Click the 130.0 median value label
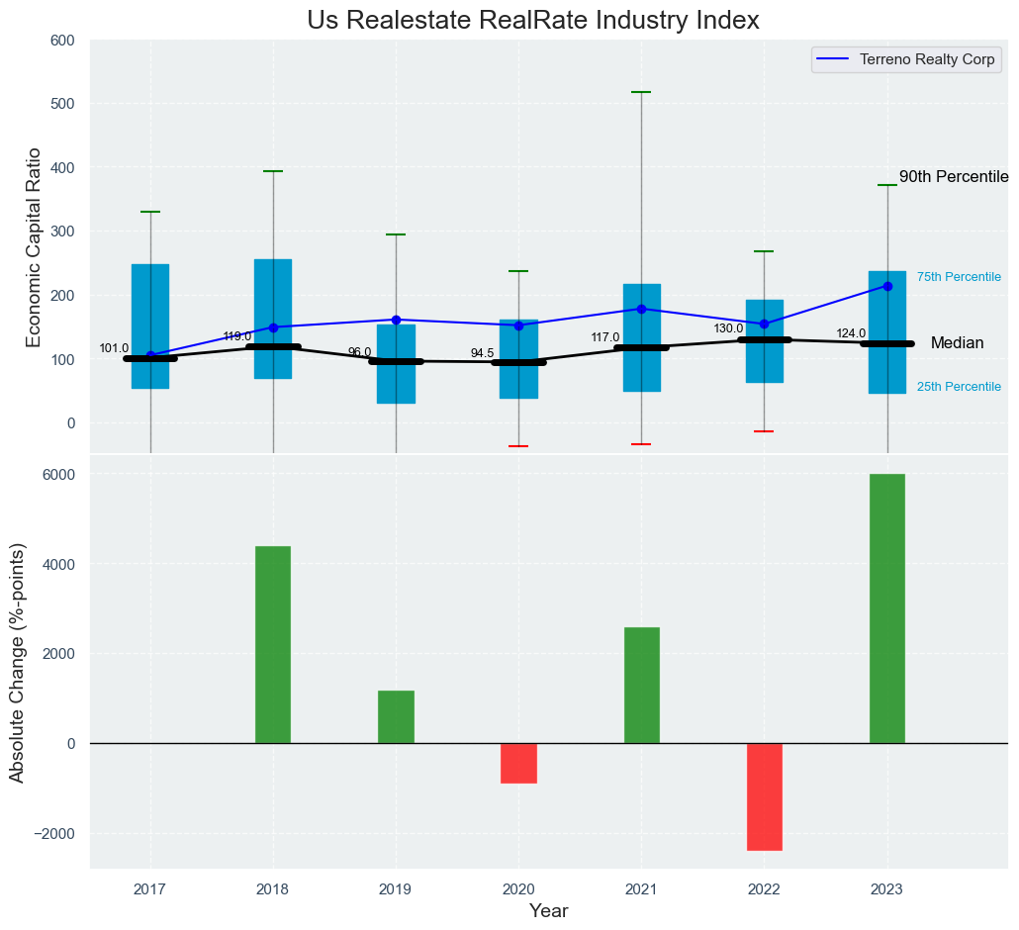The width and height of the screenshot is (1019, 930). [x=728, y=328]
